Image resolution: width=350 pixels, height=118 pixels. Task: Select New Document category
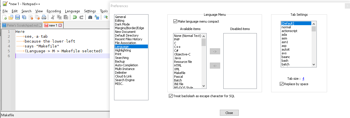pyautogui.click(x=131, y=32)
